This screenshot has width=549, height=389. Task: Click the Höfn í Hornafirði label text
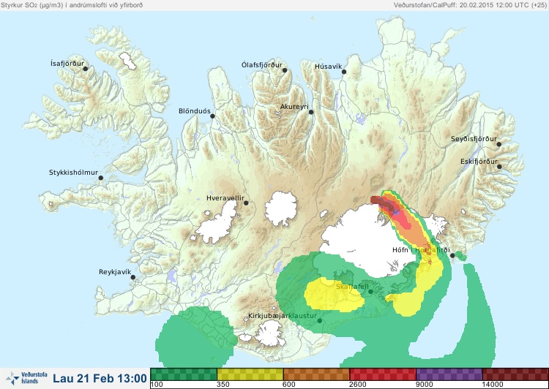tap(421, 250)
